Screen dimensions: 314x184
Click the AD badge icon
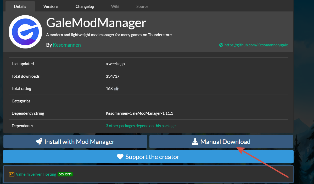click(12, 174)
